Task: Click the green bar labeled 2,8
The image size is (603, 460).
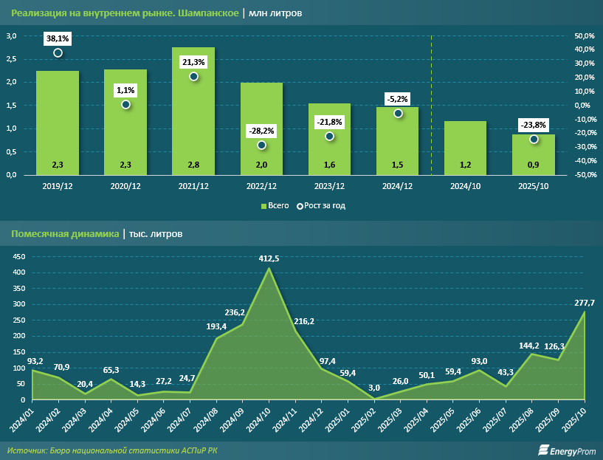Action: [193, 111]
